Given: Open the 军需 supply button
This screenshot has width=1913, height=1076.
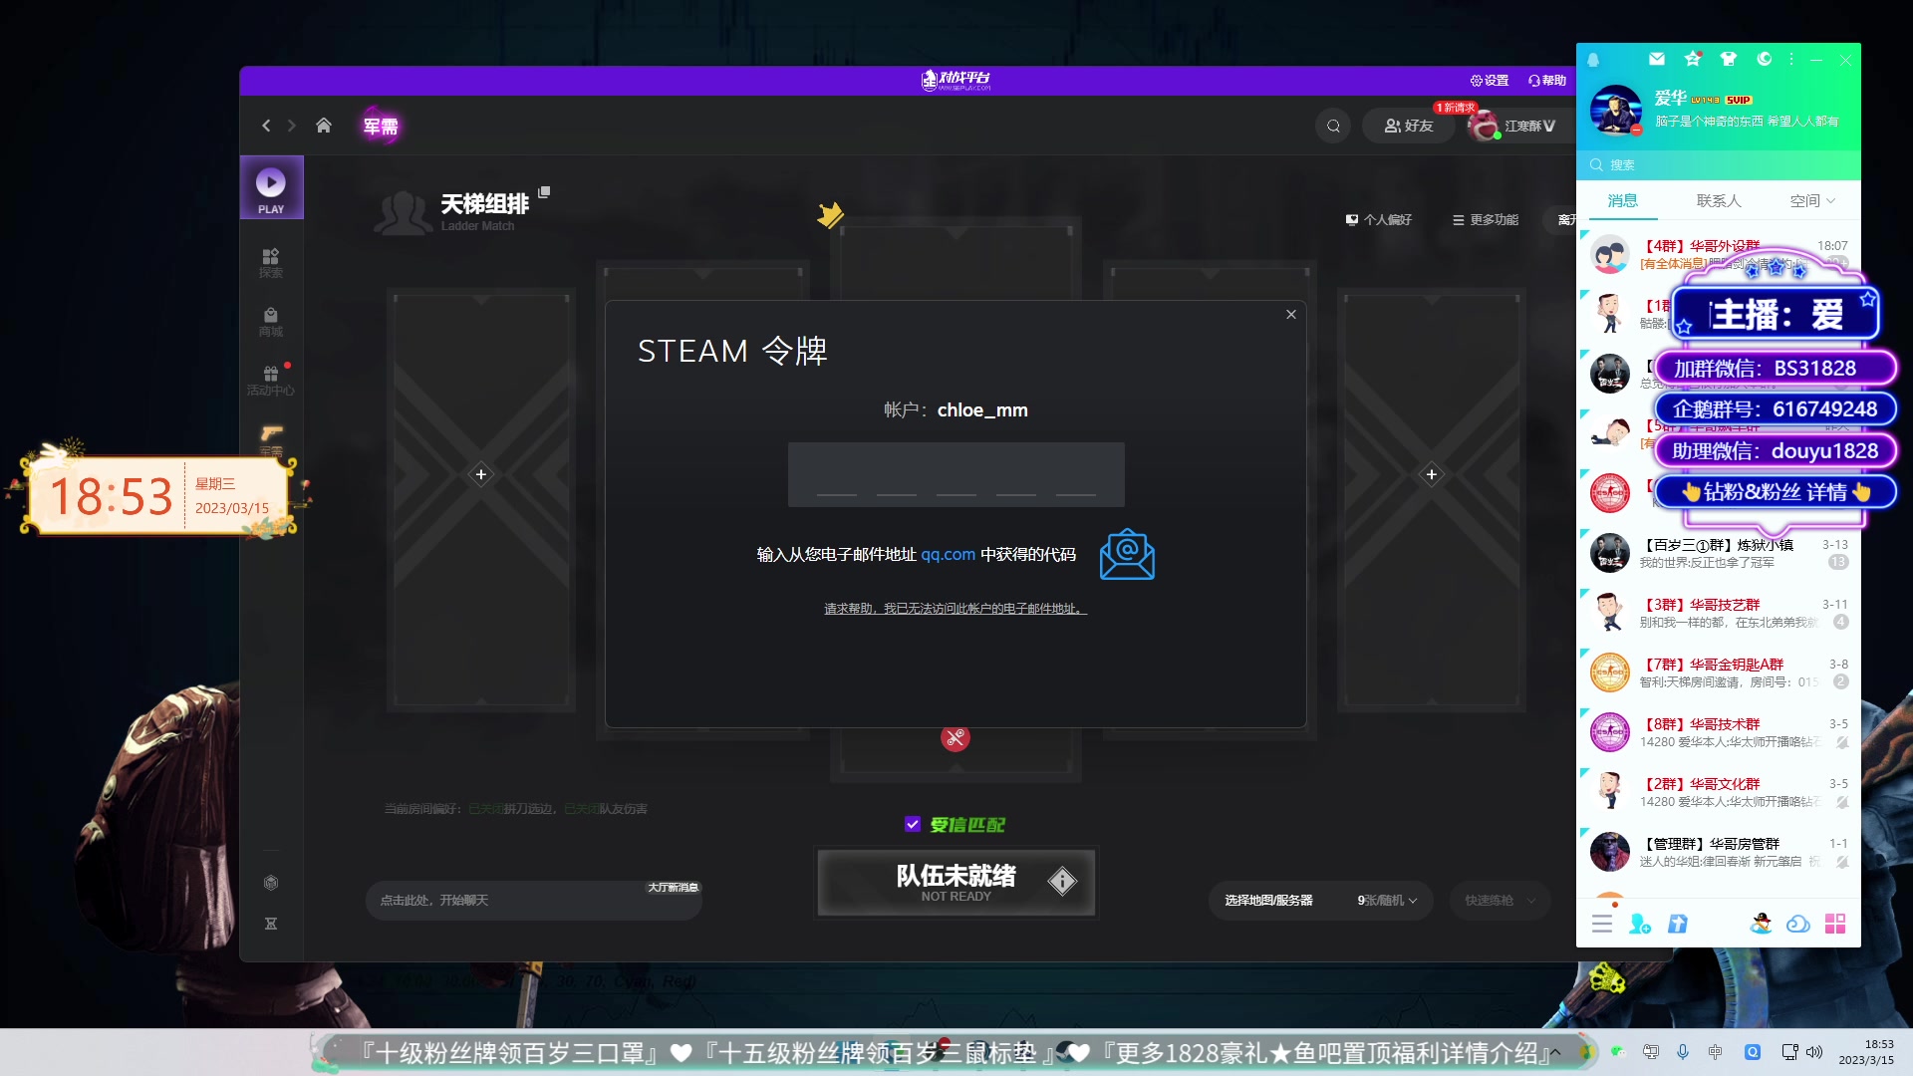Looking at the screenshot, I should pyautogui.click(x=381, y=126).
